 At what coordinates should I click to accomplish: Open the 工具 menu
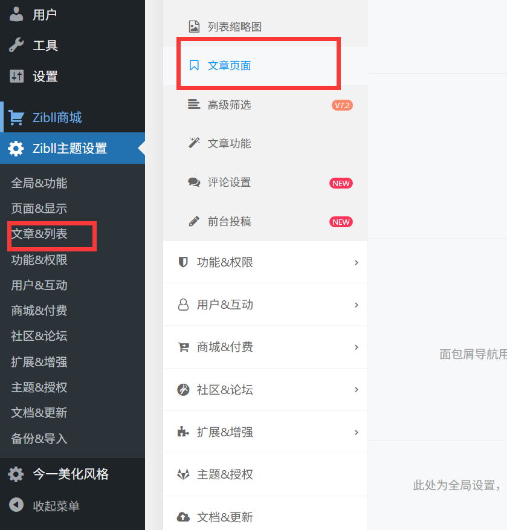(73, 45)
